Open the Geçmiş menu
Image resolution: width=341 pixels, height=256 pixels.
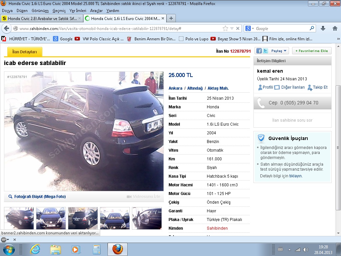tap(59, 11)
